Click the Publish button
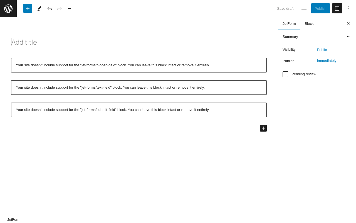The height and width of the screenshot is (223, 356). [x=320, y=8]
